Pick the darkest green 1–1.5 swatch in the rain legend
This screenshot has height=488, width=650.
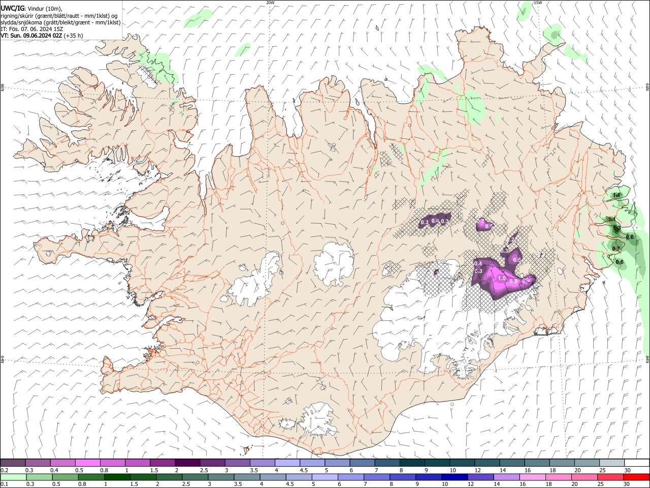pyautogui.click(x=117, y=477)
